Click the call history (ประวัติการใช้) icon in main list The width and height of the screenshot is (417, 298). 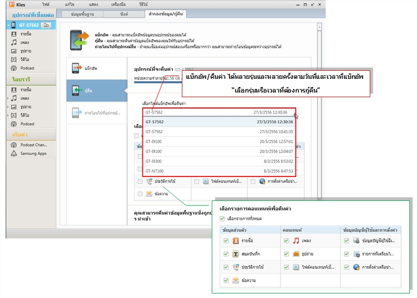[x=149, y=181]
